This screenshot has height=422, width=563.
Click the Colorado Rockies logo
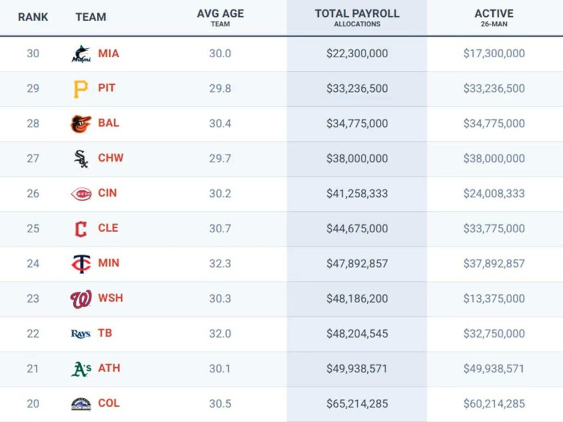click(x=81, y=404)
